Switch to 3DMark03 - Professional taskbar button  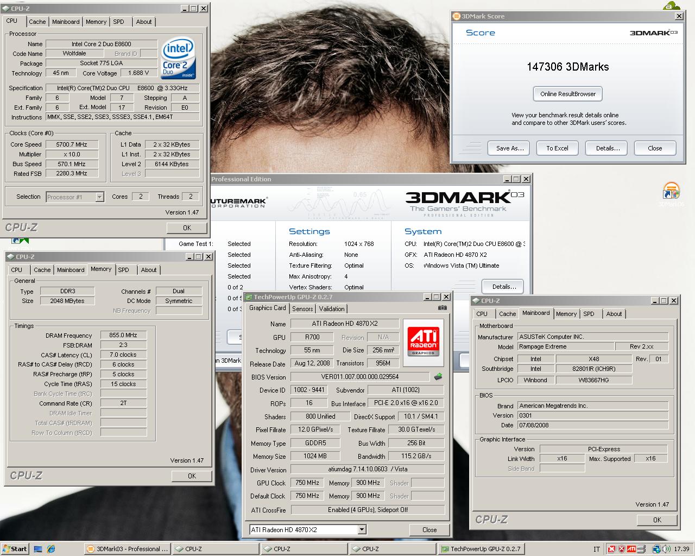128,549
